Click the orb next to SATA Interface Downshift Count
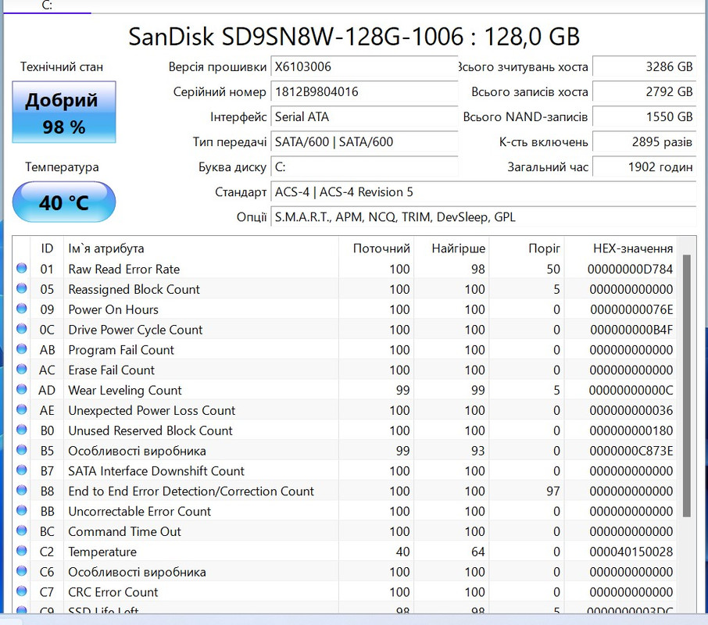Viewport: 708px width, 625px height. pyautogui.click(x=21, y=470)
